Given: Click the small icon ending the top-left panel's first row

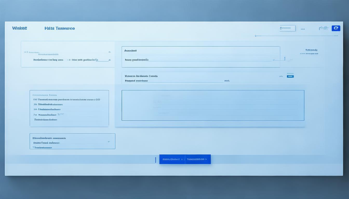Looking at the screenshot, I should tap(110, 52).
